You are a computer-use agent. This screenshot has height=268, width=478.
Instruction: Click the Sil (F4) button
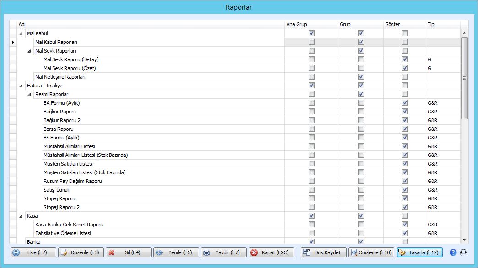tap(129, 252)
